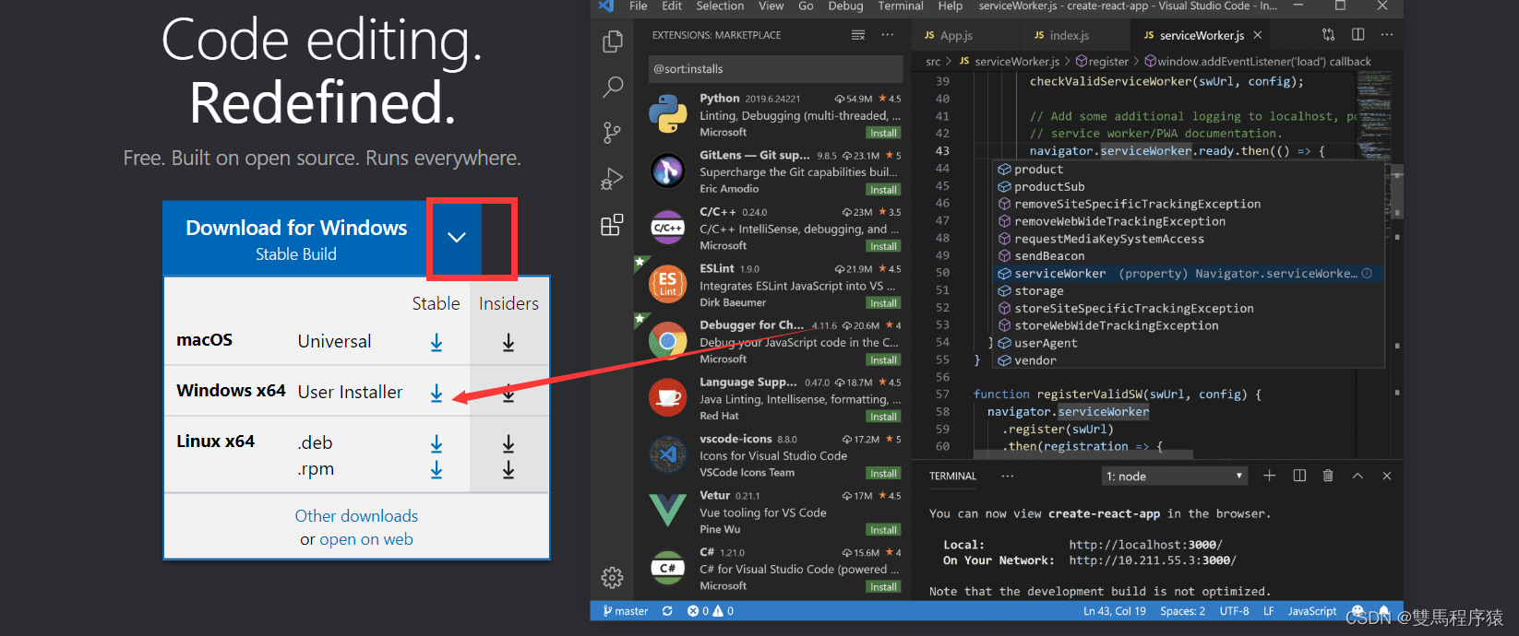Open the Go menu
The width and height of the screenshot is (1519, 636).
coord(806,6)
